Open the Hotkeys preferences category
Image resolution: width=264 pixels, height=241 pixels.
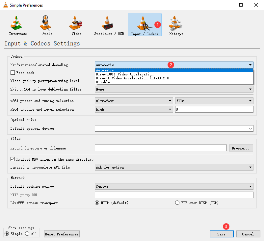(176, 25)
